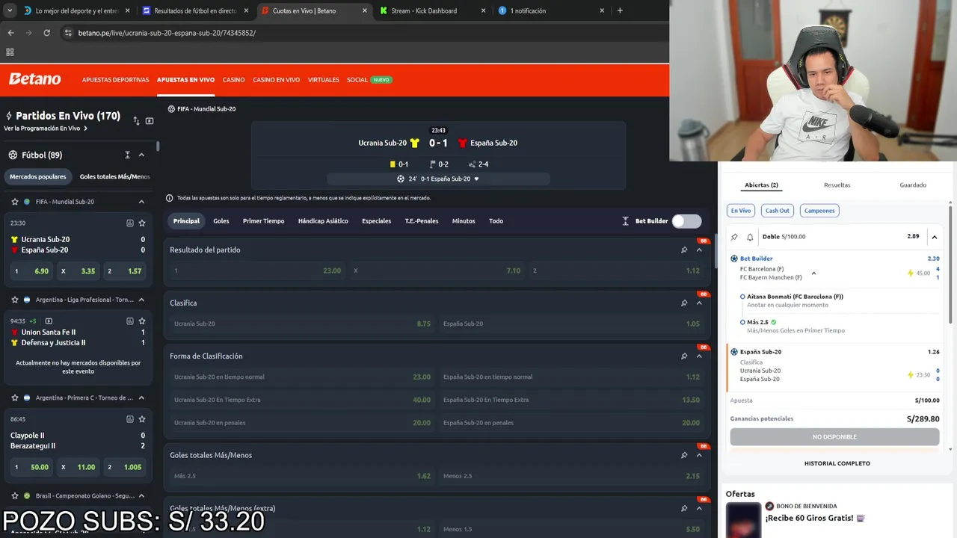Click the pin icon on the Doble bet slip
This screenshot has height=538, width=957.
pyautogui.click(x=734, y=237)
